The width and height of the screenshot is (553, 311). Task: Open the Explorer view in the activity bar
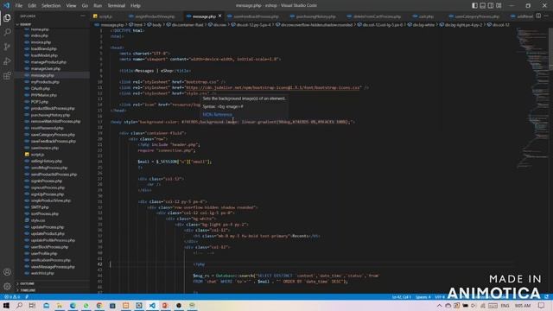[x=7, y=18]
